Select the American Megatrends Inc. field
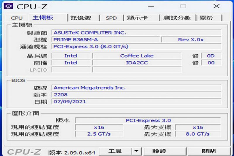Image resolution: width=234 pixels, height=156 pixels. (136, 88)
